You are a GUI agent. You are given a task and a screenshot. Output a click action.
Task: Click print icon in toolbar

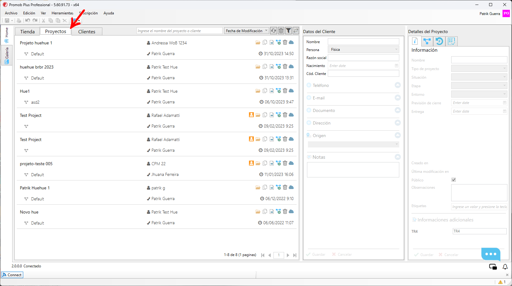click(x=19, y=20)
